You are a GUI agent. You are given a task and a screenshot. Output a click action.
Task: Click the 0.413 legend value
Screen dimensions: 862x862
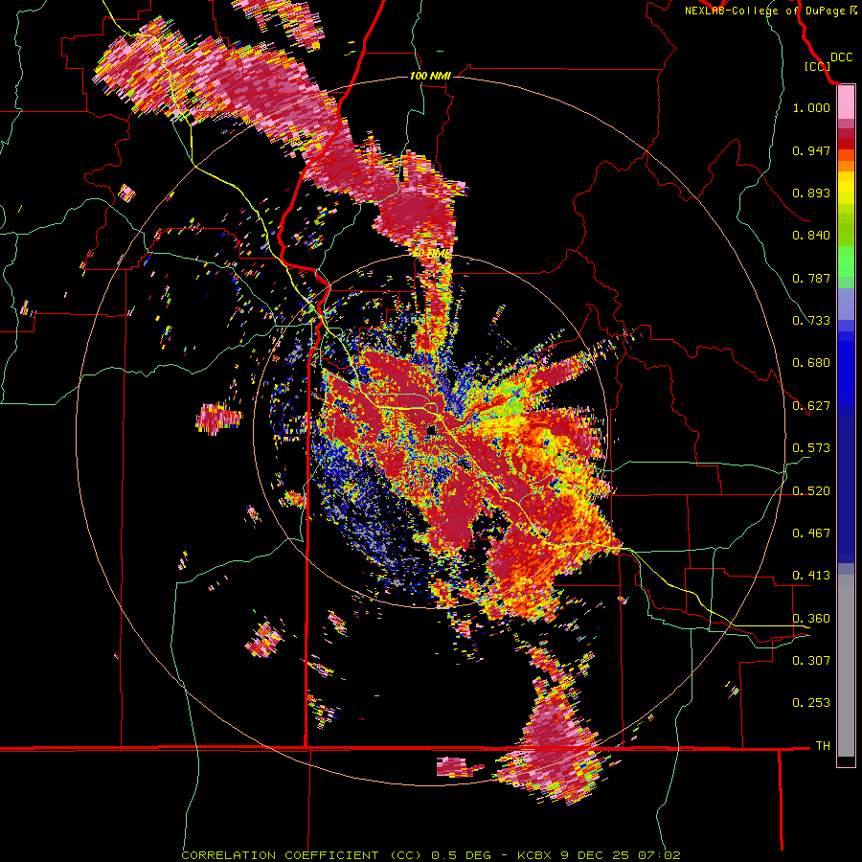pyautogui.click(x=811, y=576)
